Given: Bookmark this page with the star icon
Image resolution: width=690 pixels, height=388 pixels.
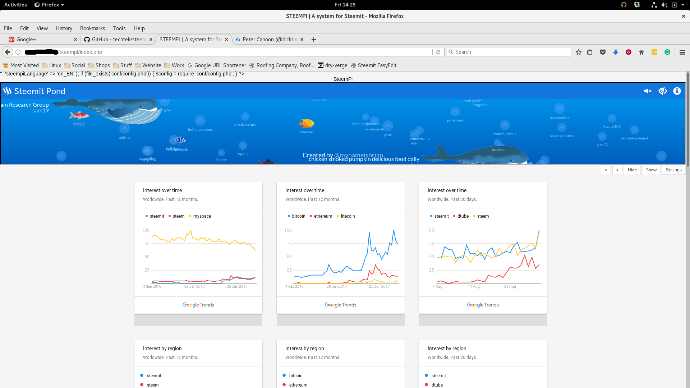Looking at the screenshot, I should pos(578,52).
